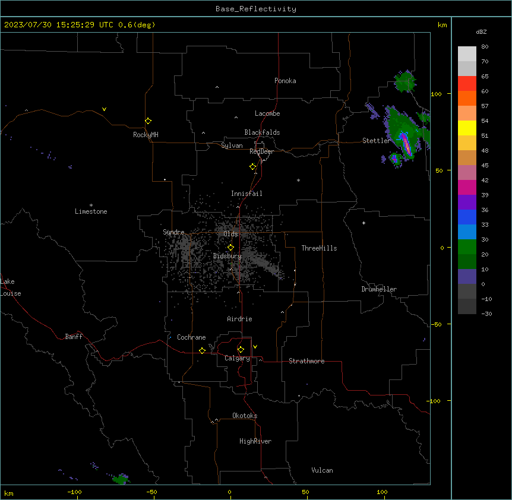Pick the dark orange 57-60 dBZ legend swatch
The height and width of the screenshot is (500, 512).
467,98
